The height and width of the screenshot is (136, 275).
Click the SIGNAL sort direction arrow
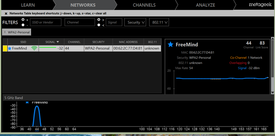(58, 42)
